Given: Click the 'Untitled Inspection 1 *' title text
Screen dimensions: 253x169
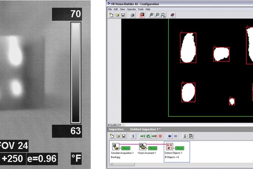Looking at the screenshot, I should coord(145,129).
